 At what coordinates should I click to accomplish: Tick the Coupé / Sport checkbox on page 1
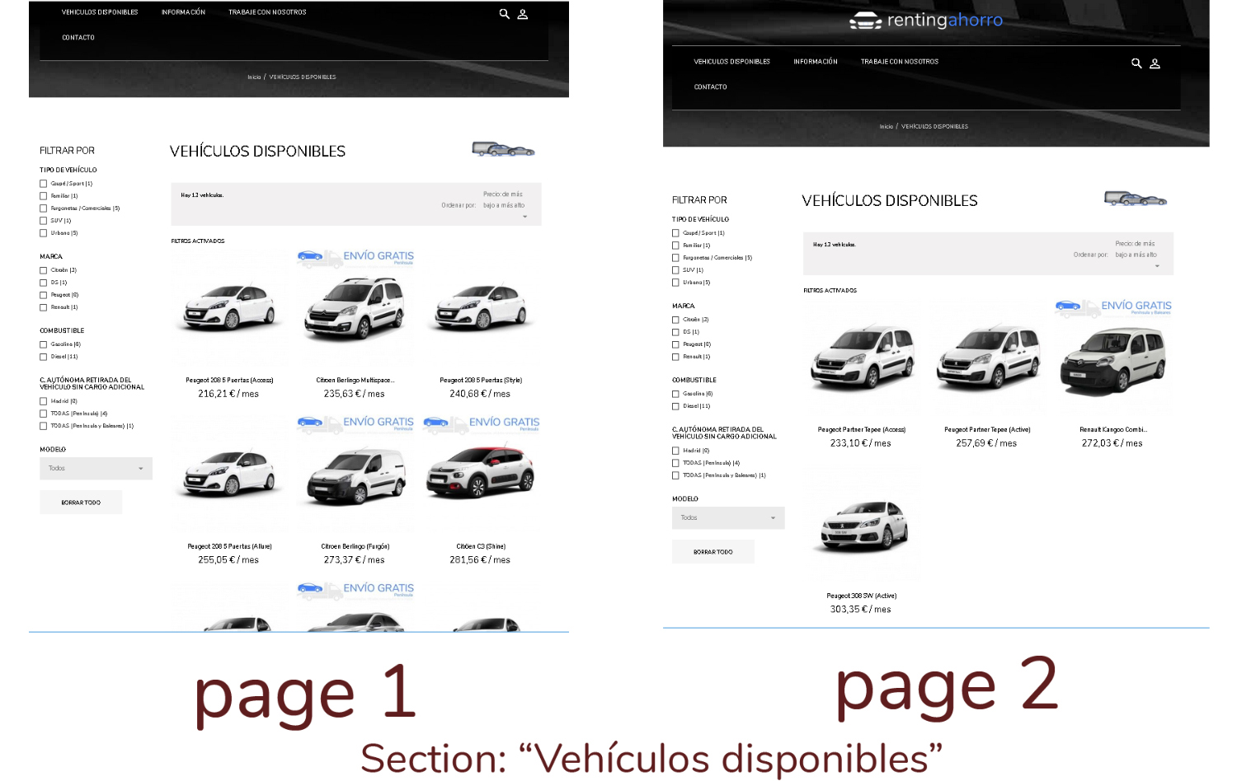44,184
